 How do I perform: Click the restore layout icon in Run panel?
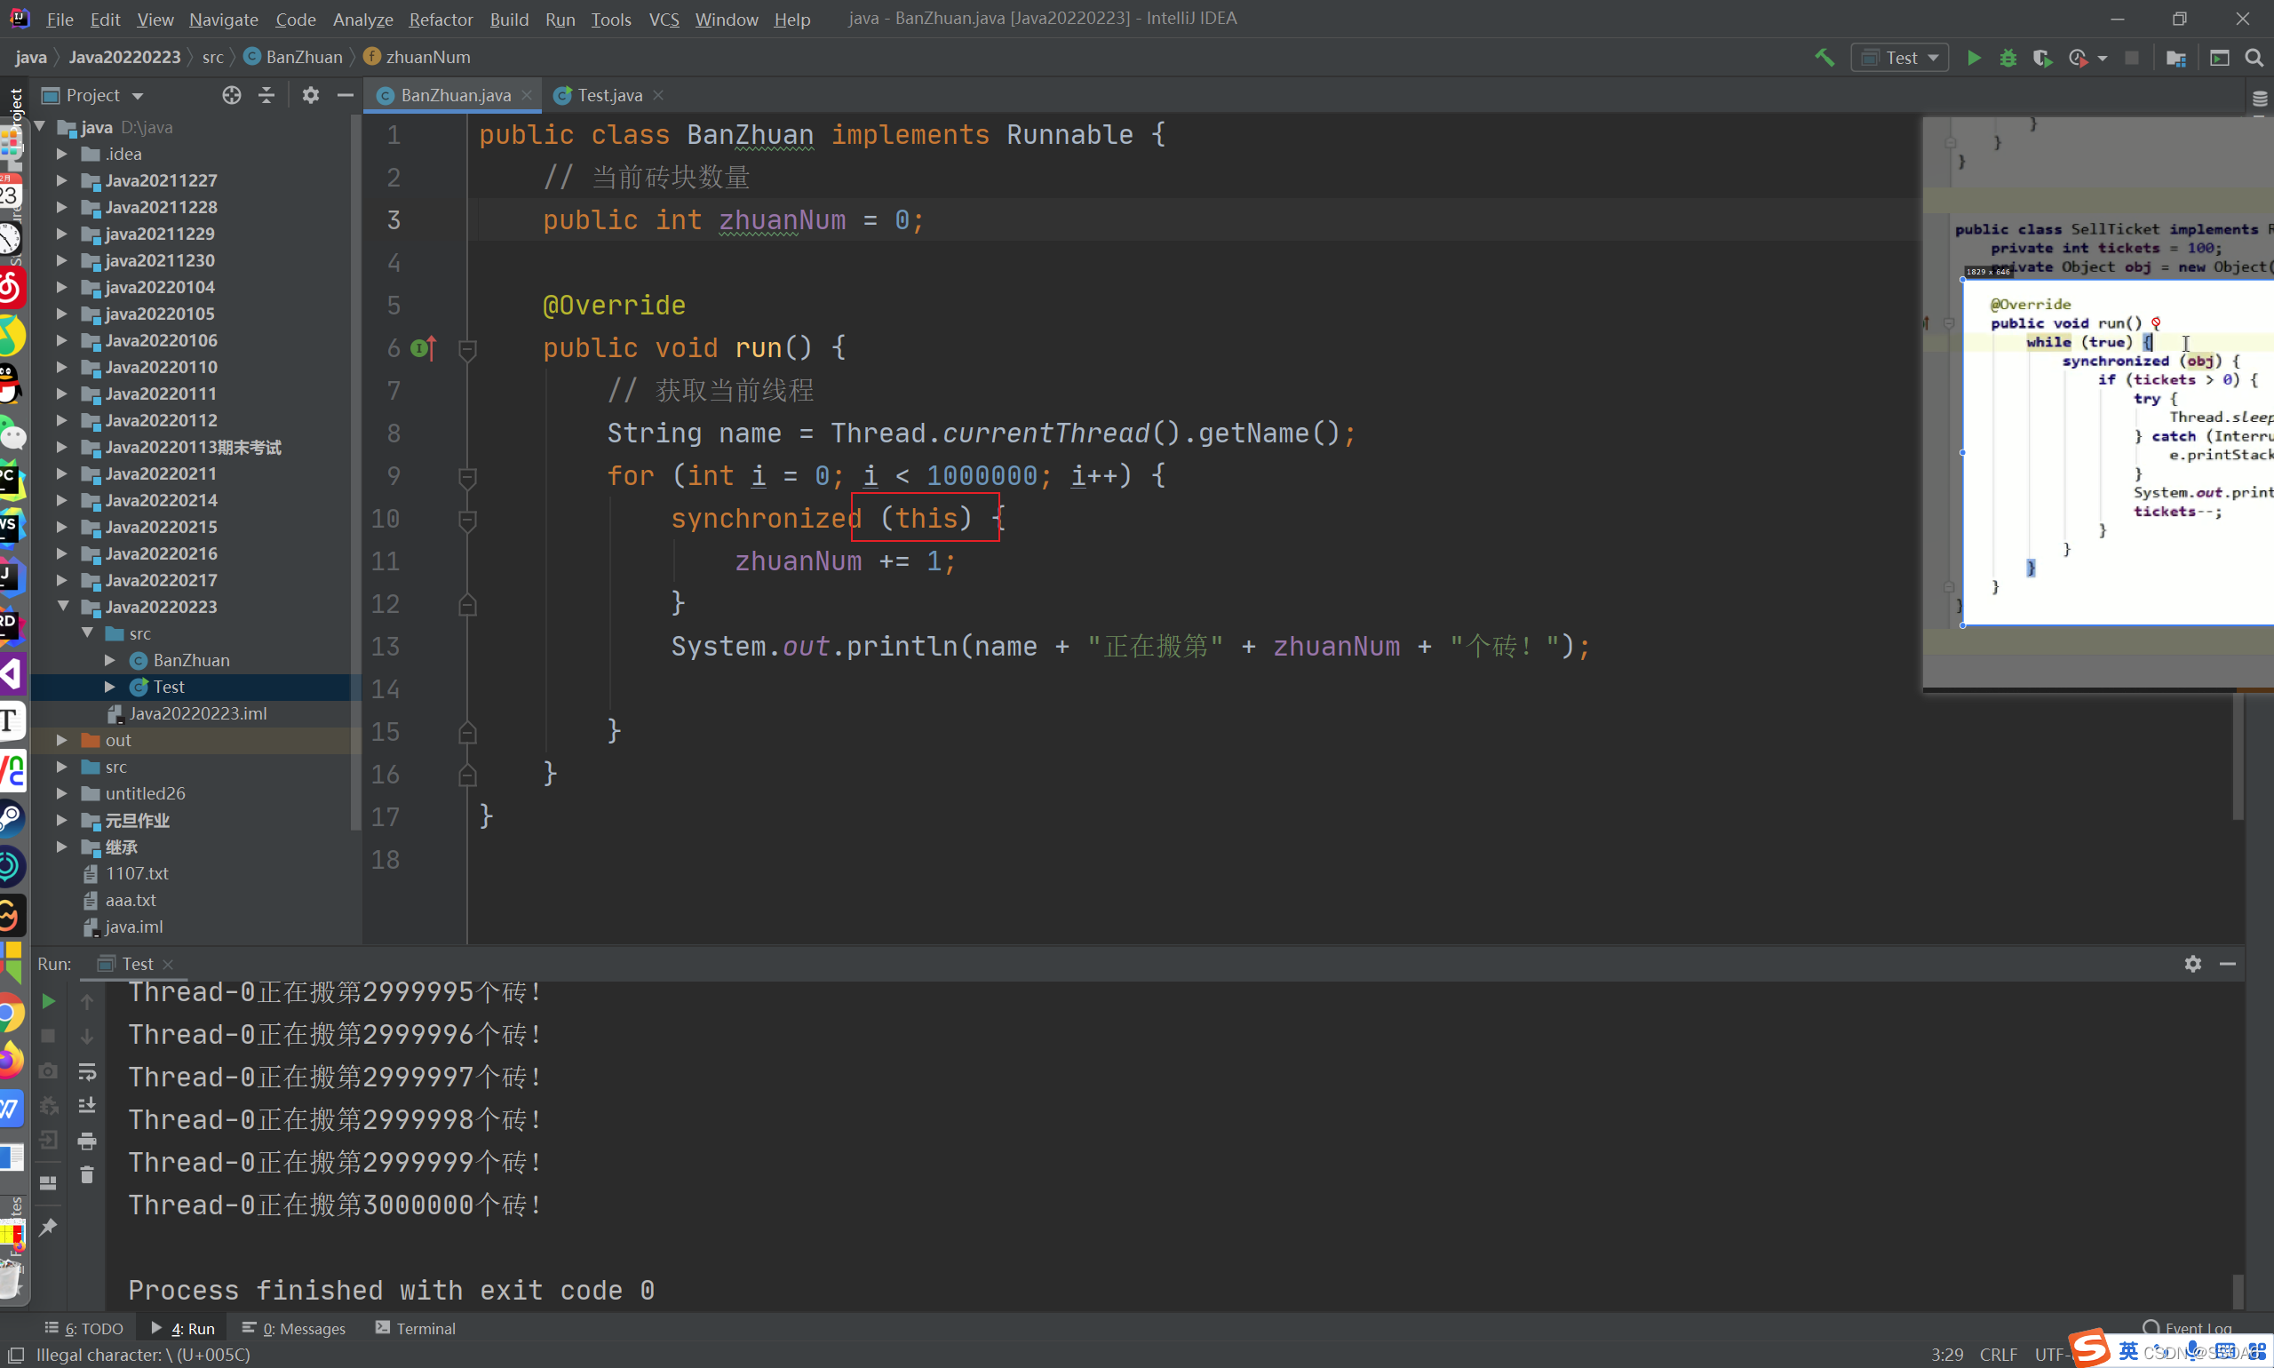tap(48, 1182)
